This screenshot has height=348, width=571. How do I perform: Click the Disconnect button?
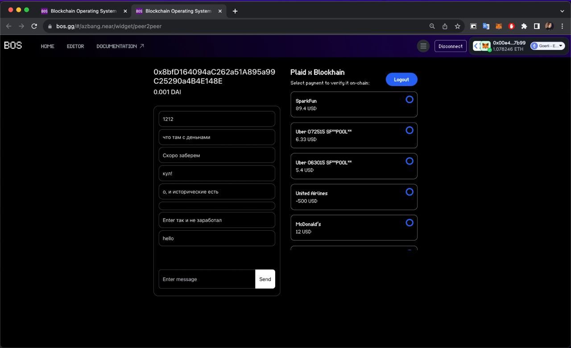click(451, 46)
